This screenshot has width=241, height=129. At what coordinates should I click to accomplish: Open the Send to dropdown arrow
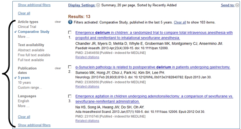click(237, 5)
